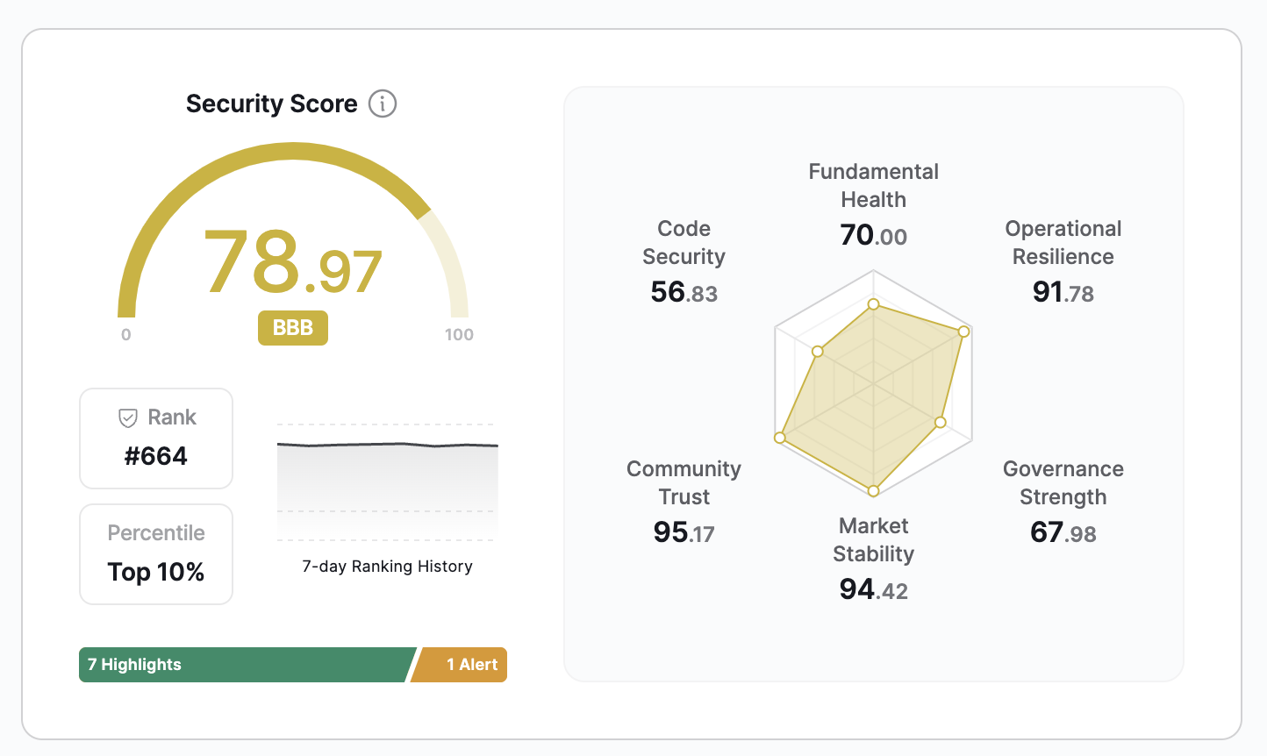The width and height of the screenshot is (1267, 756).
Task: Click the Code Security radar point
Action: [818, 352]
